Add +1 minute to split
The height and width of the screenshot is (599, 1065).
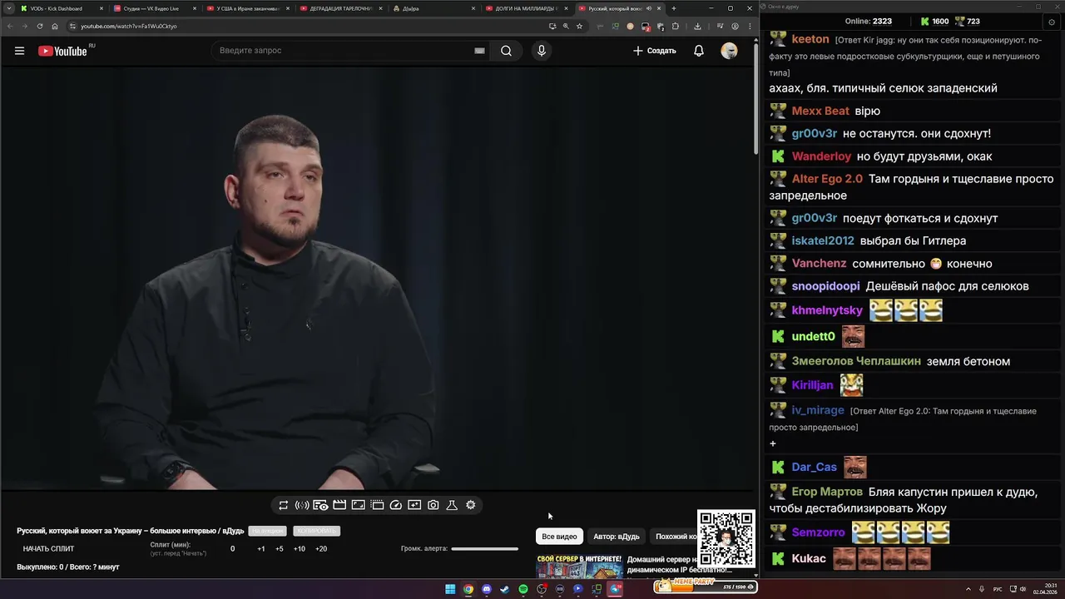[261, 549]
